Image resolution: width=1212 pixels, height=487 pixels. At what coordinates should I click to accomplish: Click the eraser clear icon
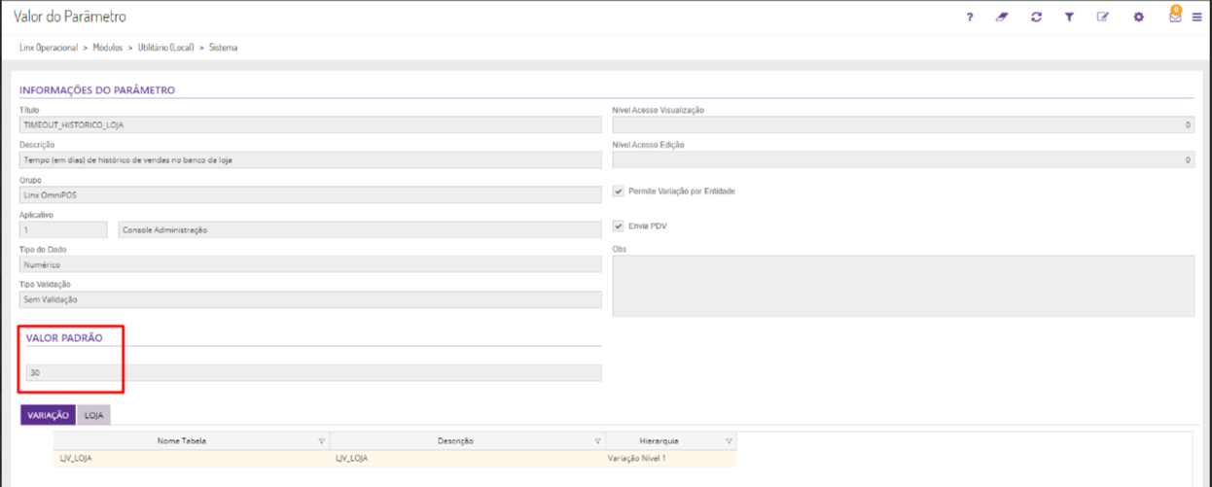pyautogui.click(x=1002, y=17)
